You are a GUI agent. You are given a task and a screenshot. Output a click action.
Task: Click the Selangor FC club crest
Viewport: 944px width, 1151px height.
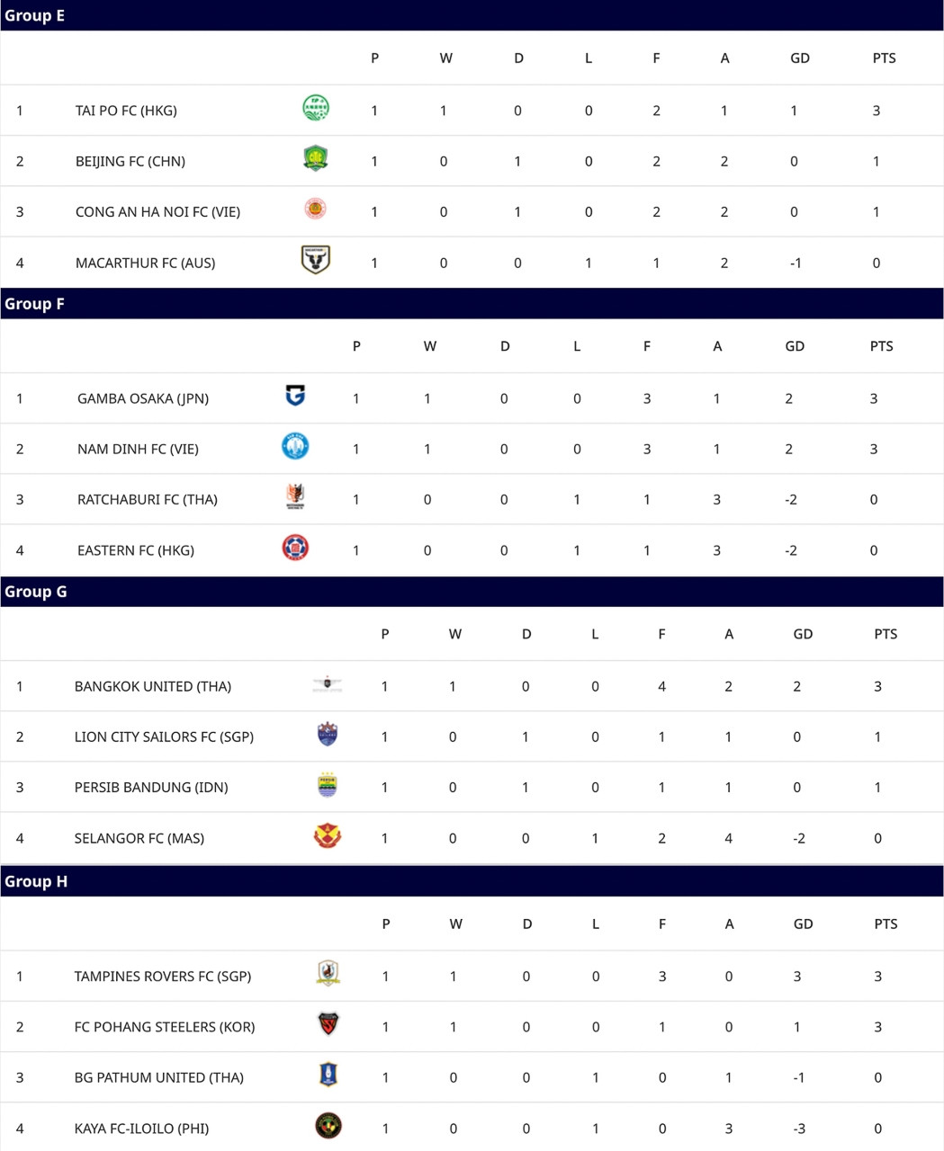click(x=328, y=836)
